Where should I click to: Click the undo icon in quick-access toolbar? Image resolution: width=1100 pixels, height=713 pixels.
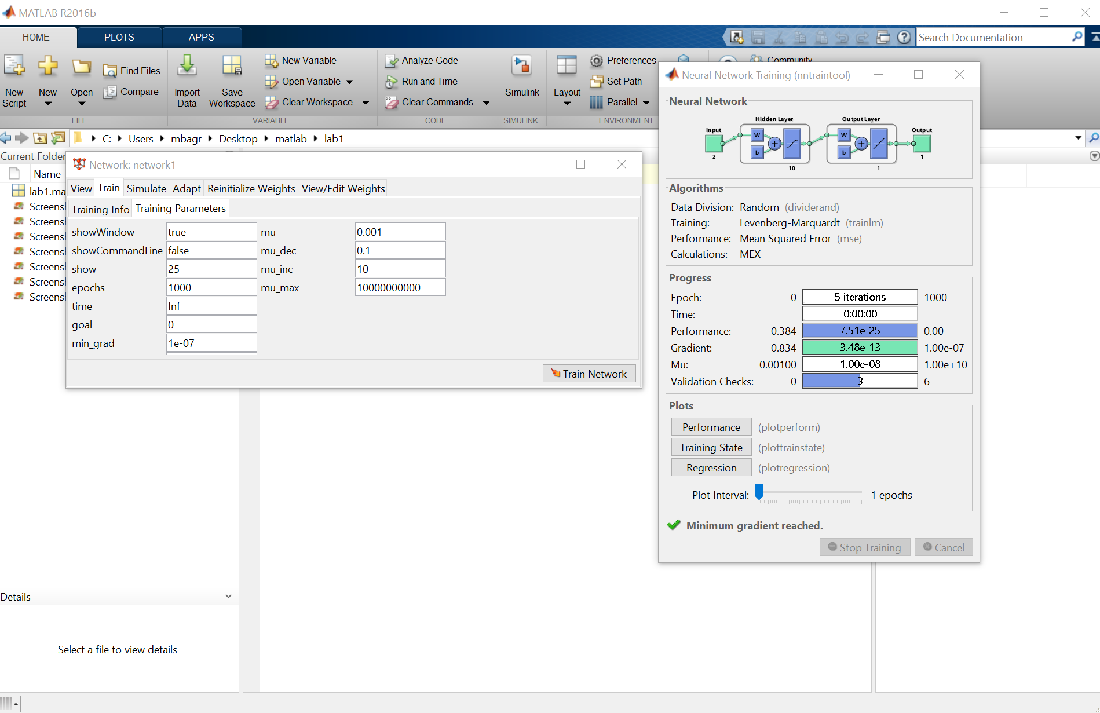(x=841, y=37)
